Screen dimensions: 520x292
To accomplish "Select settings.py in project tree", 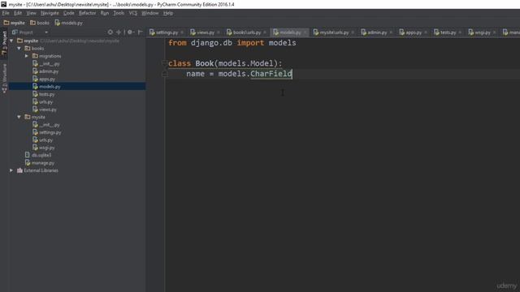I will 50,132.
